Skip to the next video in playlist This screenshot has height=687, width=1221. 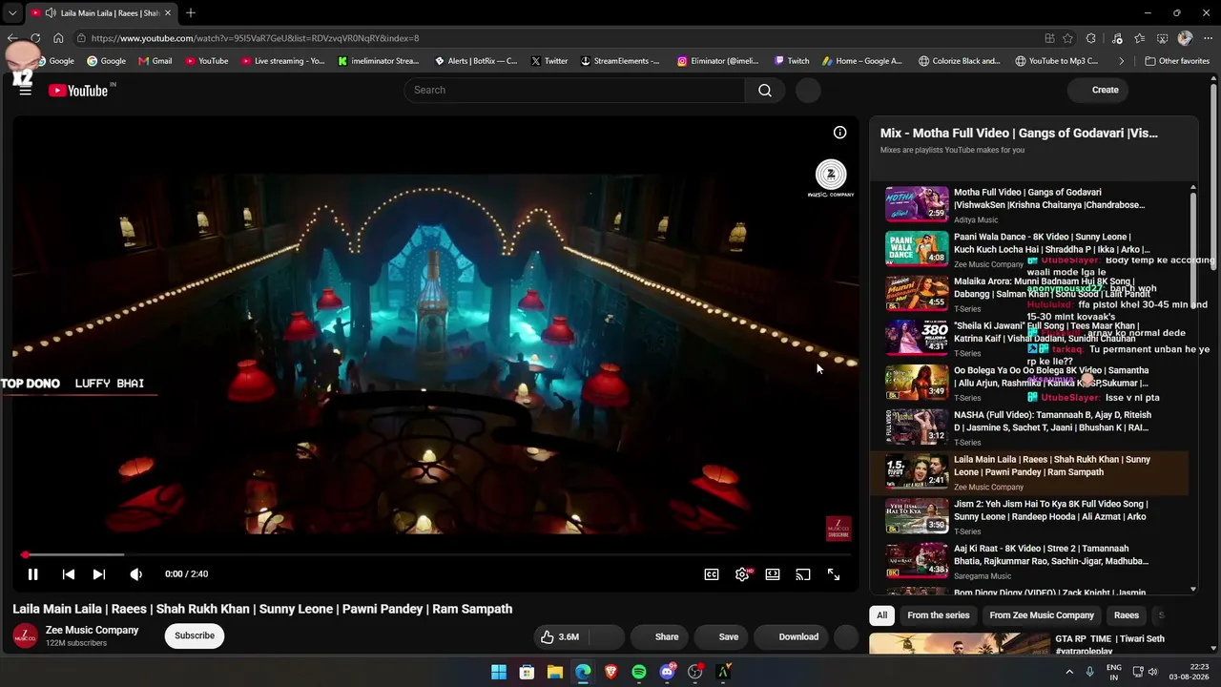(x=98, y=574)
